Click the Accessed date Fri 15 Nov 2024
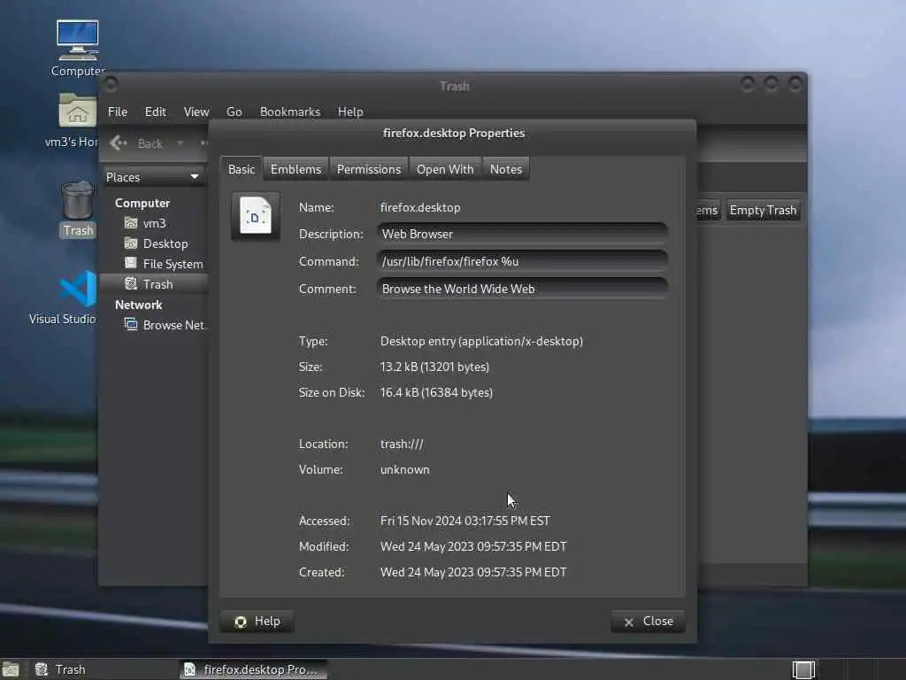 point(465,521)
